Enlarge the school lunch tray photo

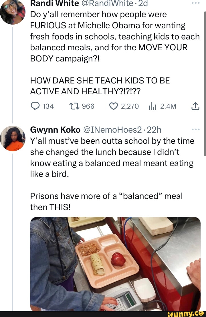coord(115,264)
